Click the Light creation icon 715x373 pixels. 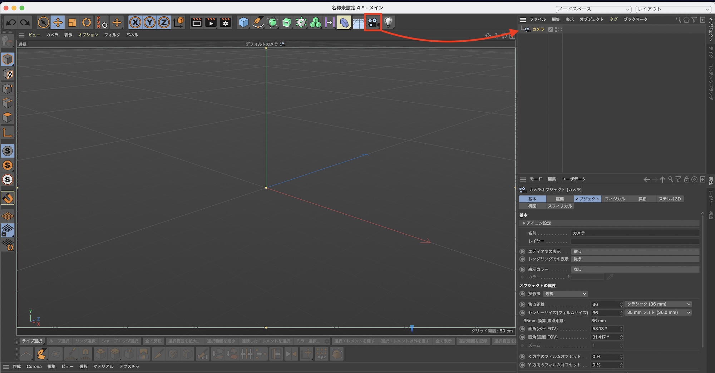point(388,22)
